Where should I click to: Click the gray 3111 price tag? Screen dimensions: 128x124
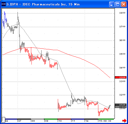121,107
